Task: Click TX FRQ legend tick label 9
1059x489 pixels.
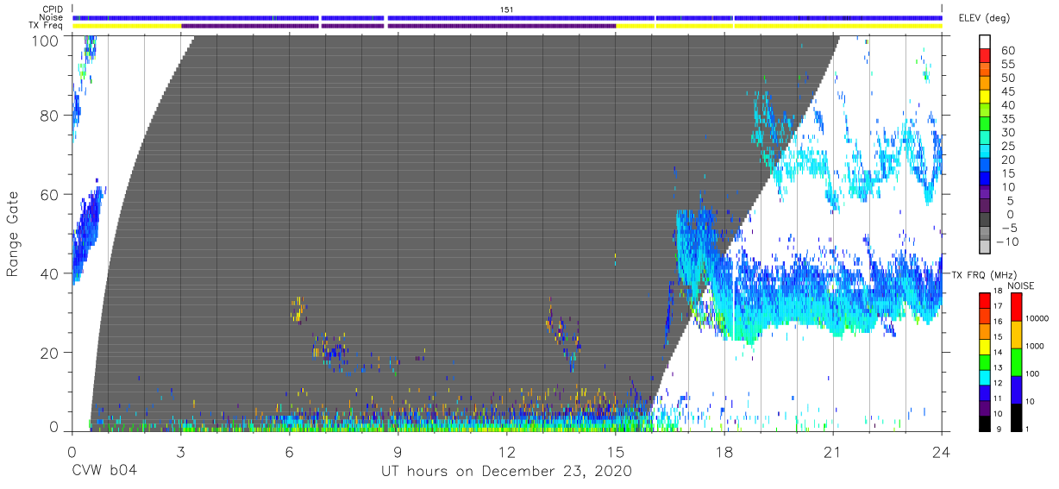Action: (1000, 429)
